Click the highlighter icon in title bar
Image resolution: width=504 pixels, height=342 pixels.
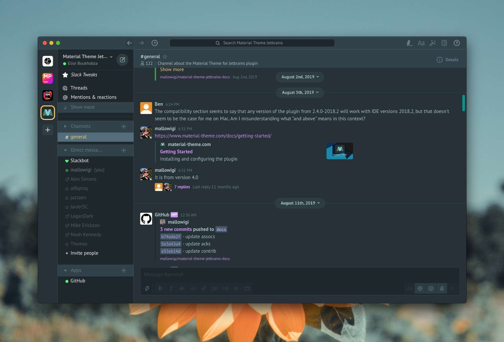[409, 43]
